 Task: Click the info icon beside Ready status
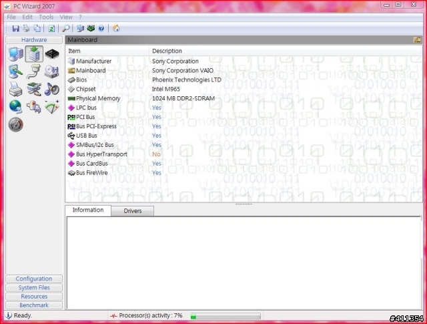(x=9, y=315)
